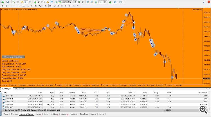Toggle the Terminal panel icon
Screen dimensions: 211x117
(26, 2)
